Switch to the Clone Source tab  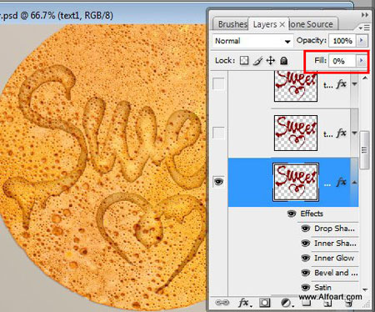coord(312,24)
